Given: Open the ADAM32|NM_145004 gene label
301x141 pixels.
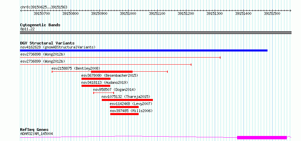Looking at the screenshot, I should pos(37,134).
